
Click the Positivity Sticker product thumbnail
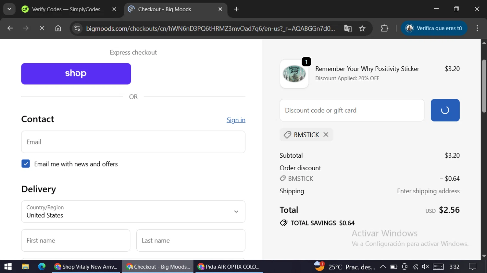click(294, 74)
